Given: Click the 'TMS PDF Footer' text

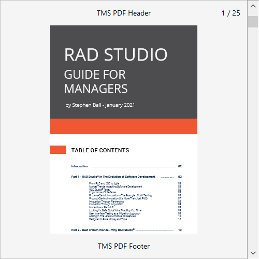Looking at the screenshot, I should [x=124, y=246].
